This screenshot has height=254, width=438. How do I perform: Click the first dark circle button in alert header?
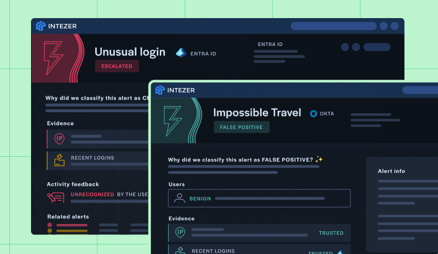point(345,47)
